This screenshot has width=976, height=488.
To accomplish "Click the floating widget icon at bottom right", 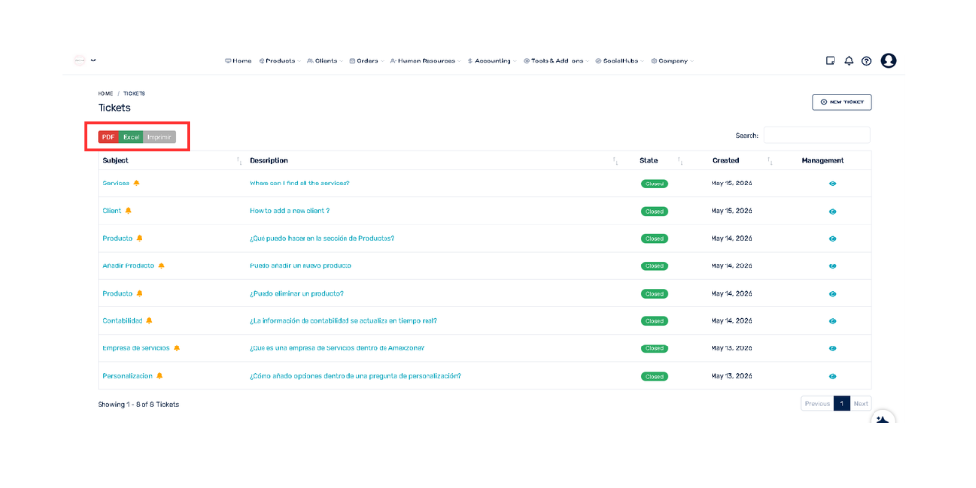I will 882,419.
